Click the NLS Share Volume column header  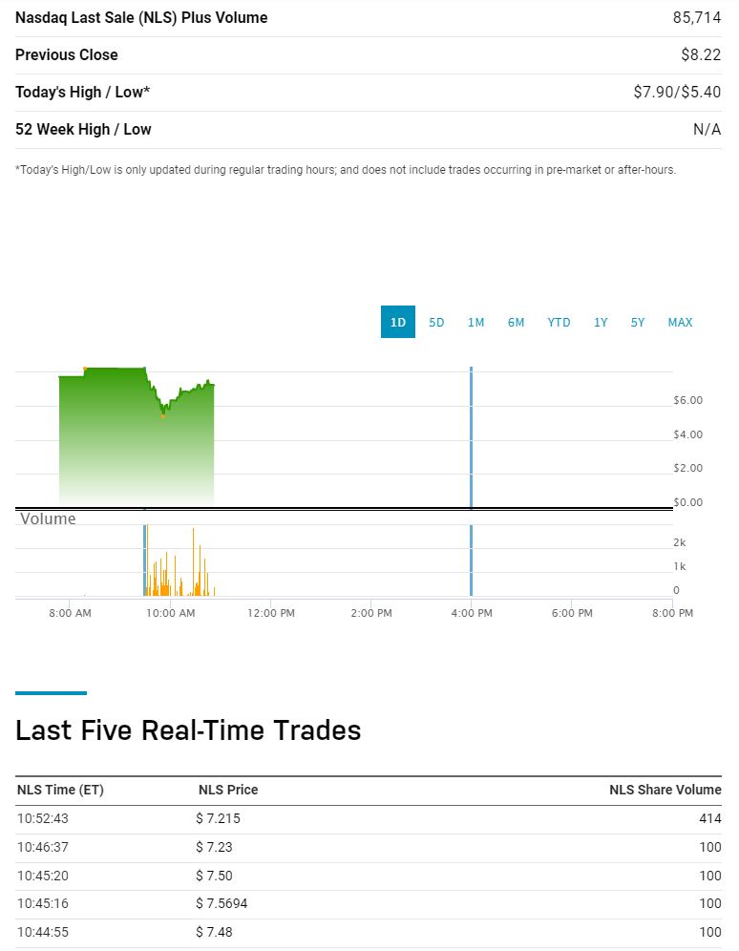(665, 790)
